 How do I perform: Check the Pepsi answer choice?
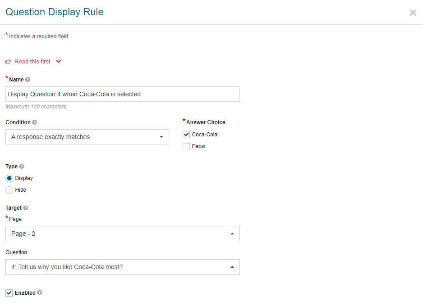(186, 147)
